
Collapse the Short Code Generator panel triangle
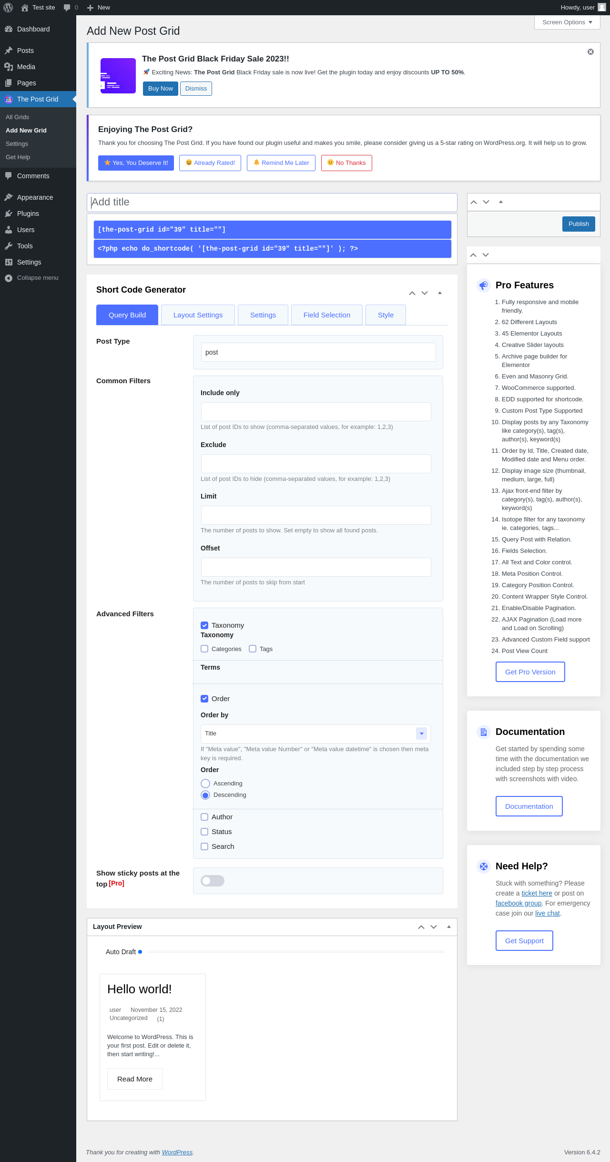pos(440,293)
